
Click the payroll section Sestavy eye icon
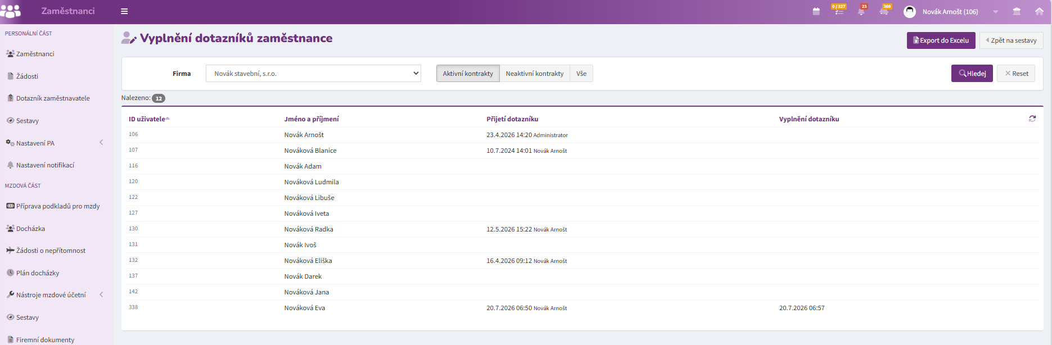(10, 317)
